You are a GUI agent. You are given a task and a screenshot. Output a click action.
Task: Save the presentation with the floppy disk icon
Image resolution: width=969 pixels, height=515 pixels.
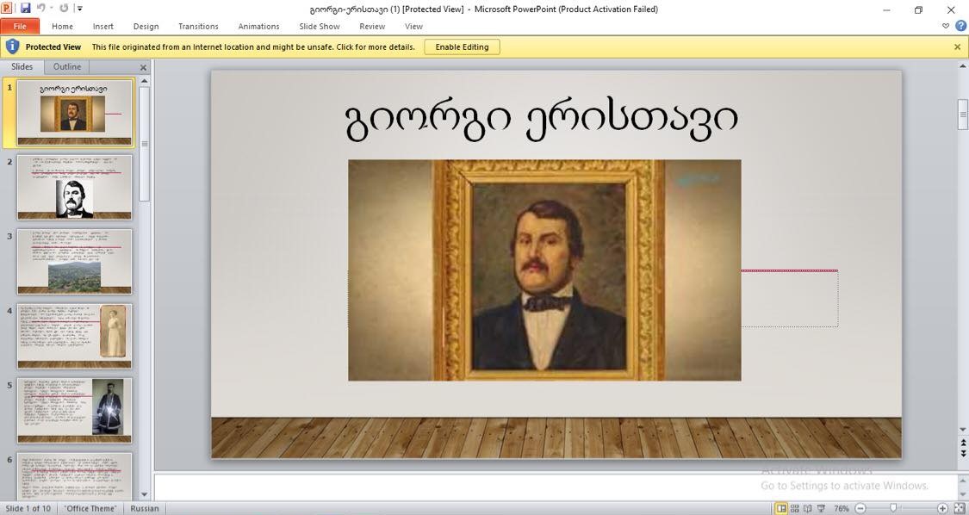click(25, 8)
